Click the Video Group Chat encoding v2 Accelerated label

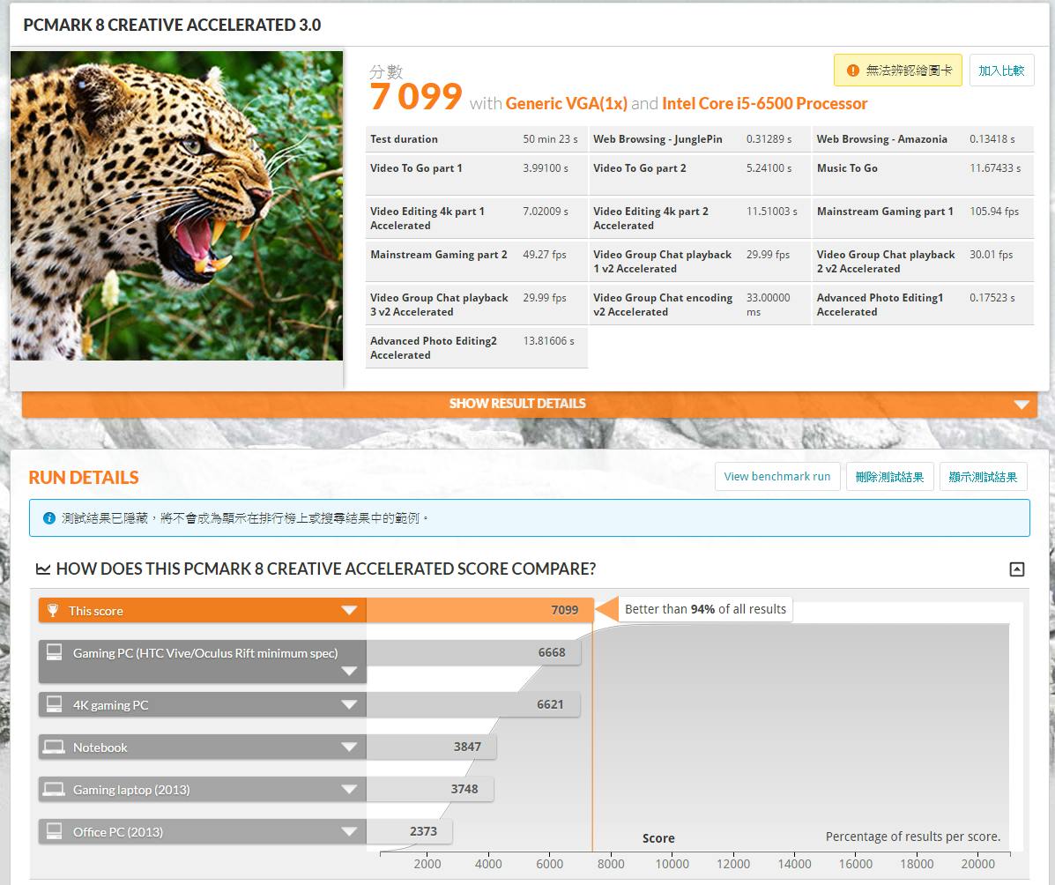tap(663, 304)
